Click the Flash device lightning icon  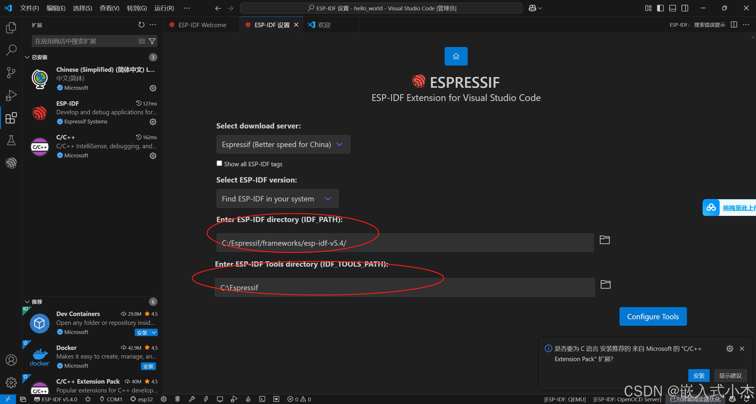pos(206,399)
